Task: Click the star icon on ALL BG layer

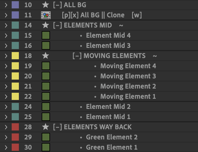Action: [x=46, y=5]
